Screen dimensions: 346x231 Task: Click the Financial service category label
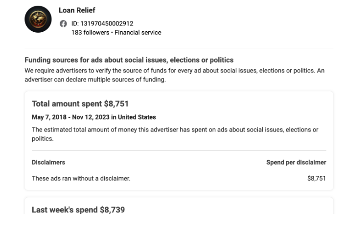(x=138, y=33)
